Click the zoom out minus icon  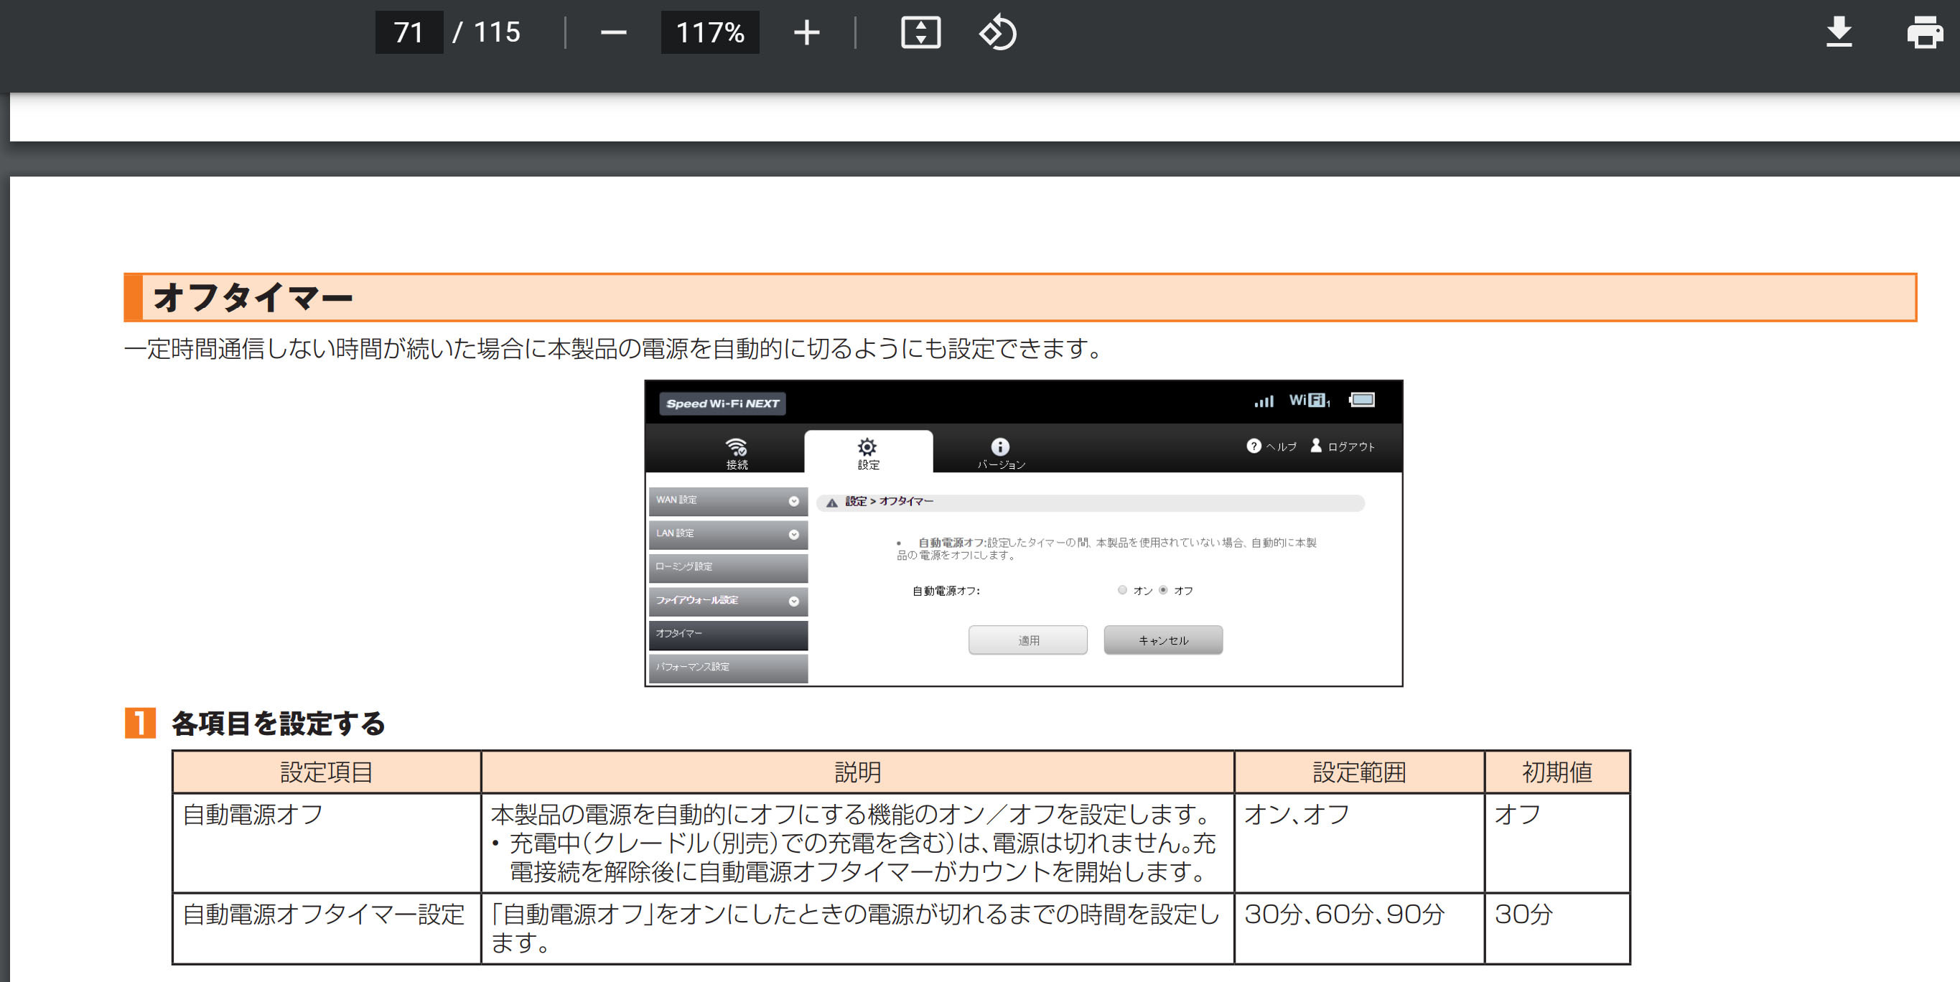613,33
